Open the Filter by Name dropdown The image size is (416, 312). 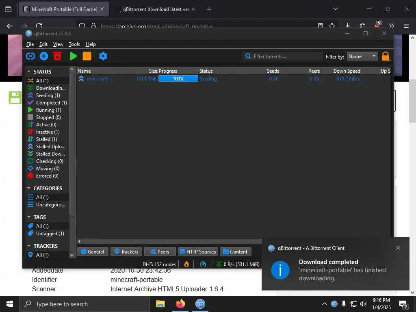[x=362, y=56]
